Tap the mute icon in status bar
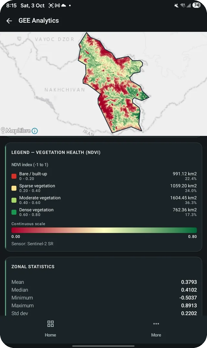207x348 pixels. (176, 5)
